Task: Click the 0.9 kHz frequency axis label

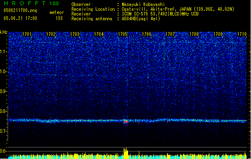Action: pyautogui.click(x=4, y=91)
